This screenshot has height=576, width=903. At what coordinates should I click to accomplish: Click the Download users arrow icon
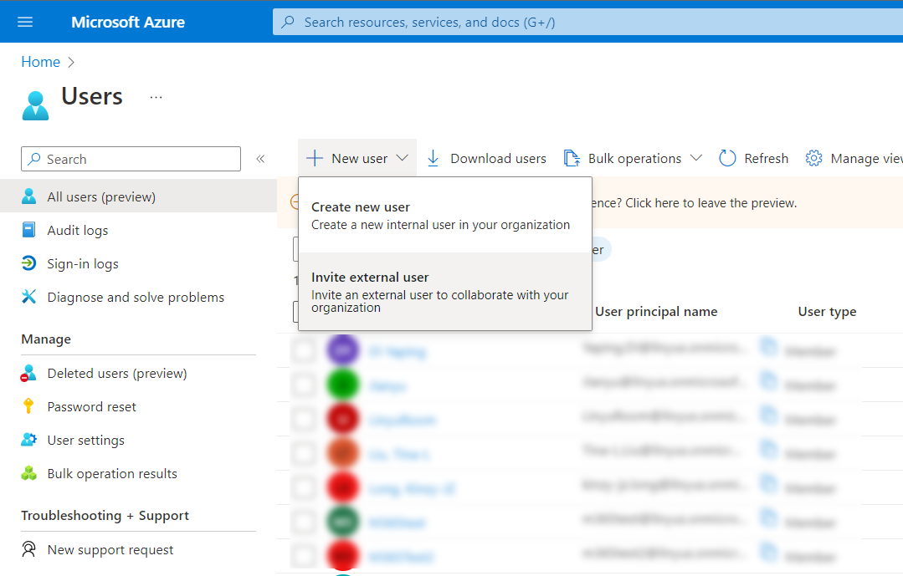pos(433,158)
